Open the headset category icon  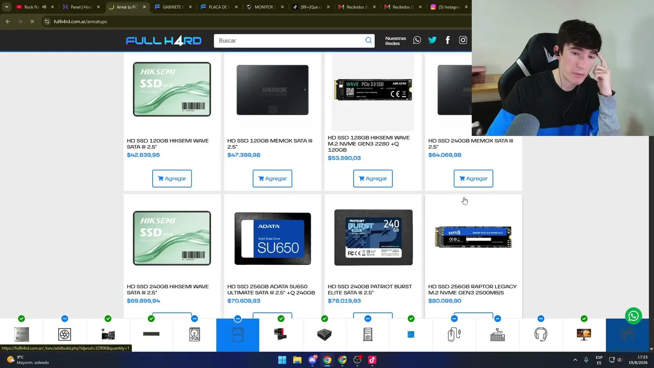coord(541,335)
